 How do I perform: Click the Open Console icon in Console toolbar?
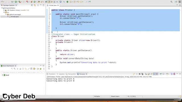pos(167,74)
